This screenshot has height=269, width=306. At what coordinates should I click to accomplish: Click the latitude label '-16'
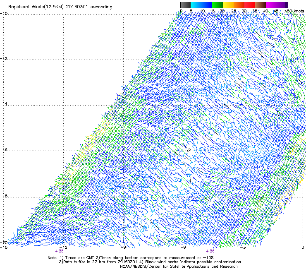point(4,150)
